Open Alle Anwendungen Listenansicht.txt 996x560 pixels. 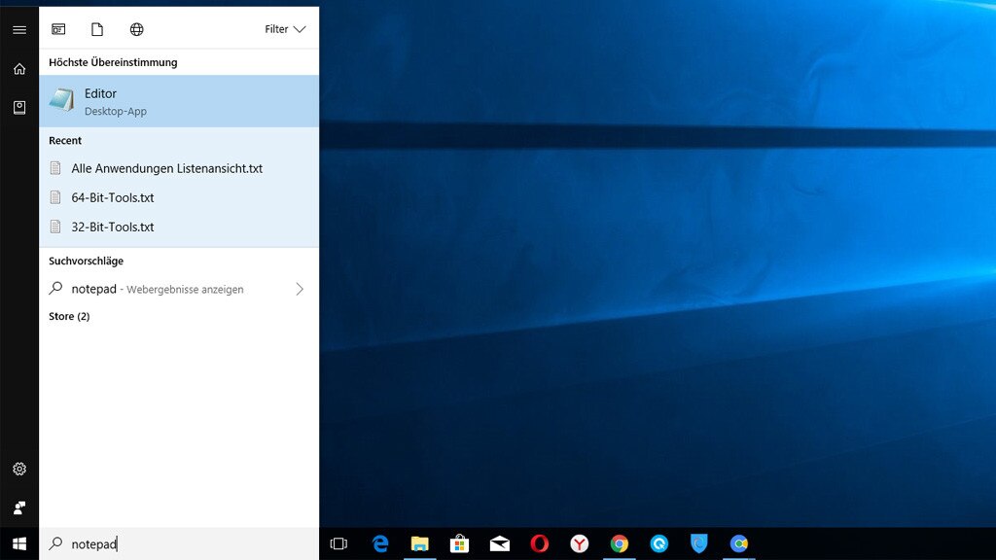coord(179,168)
